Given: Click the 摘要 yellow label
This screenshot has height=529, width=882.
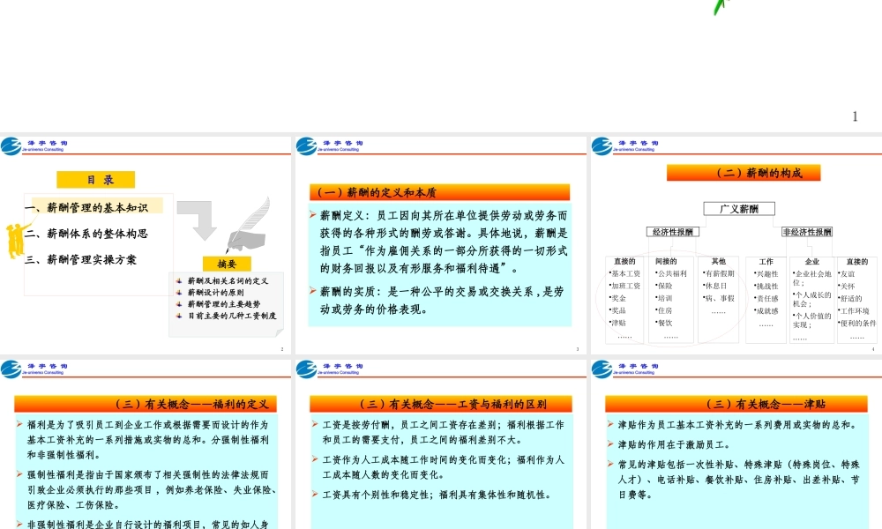Looking at the screenshot, I should tap(227, 264).
